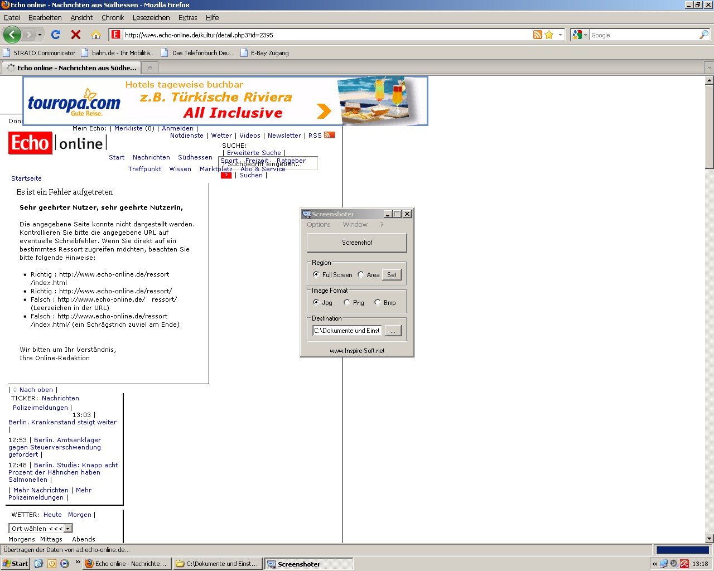Open the Ansicht menu
The image size is (714, 571).
[x=81, y=17]
